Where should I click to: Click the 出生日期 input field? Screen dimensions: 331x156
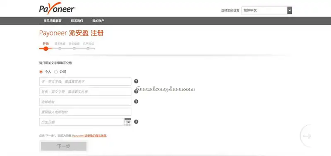pos(81,122)
